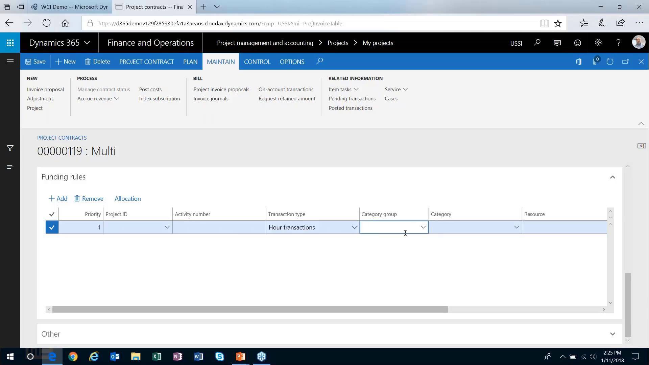649x365 pixels.
Task: Open the Transaction type dropdown
Action: coord(354,227)
